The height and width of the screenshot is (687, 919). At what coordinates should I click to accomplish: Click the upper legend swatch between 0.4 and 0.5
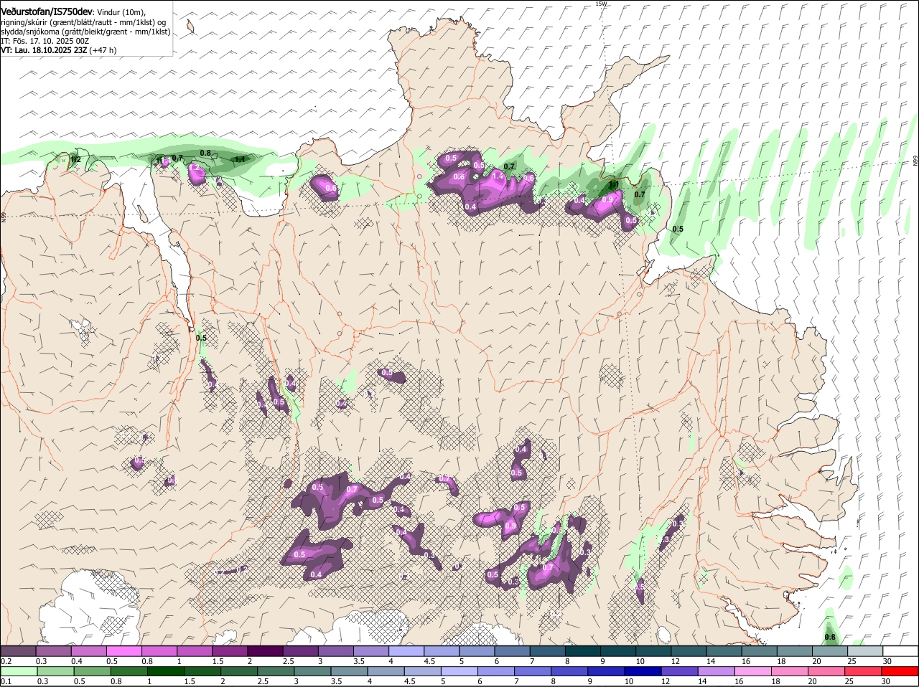[x=89, y=650]
